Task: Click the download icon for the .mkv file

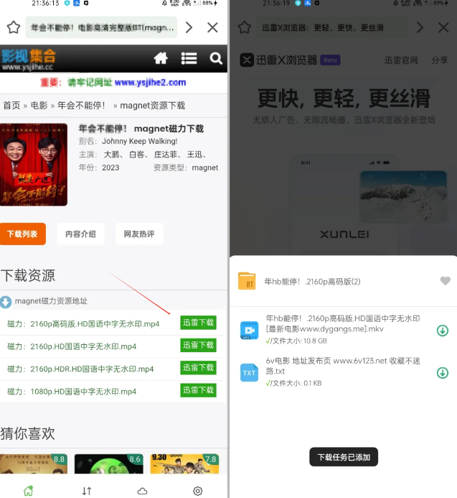Action: (x=443, y=331)
